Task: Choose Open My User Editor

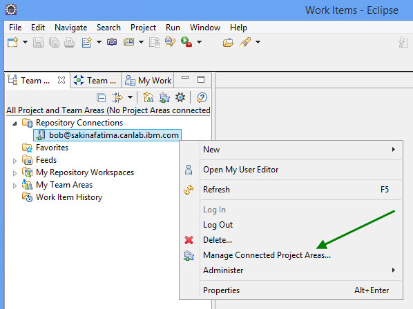Action: 291,170
